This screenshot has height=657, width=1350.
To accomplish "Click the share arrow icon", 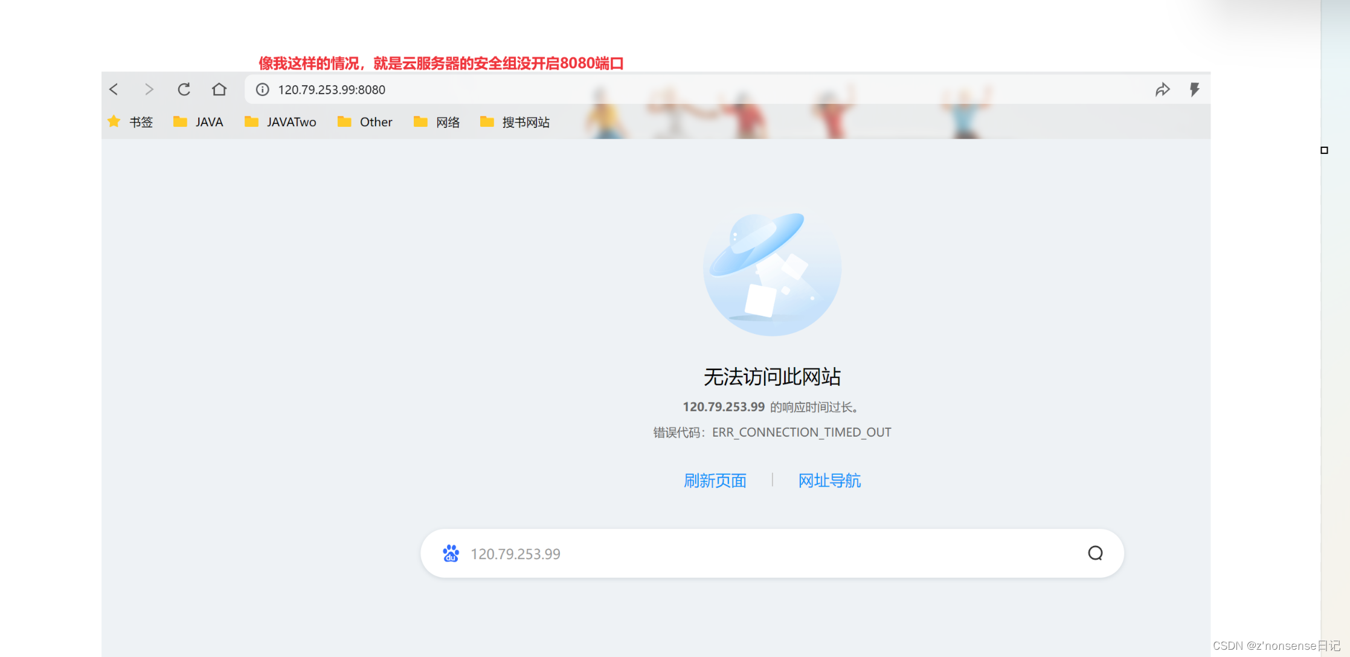I will (x=1162, y=89).
